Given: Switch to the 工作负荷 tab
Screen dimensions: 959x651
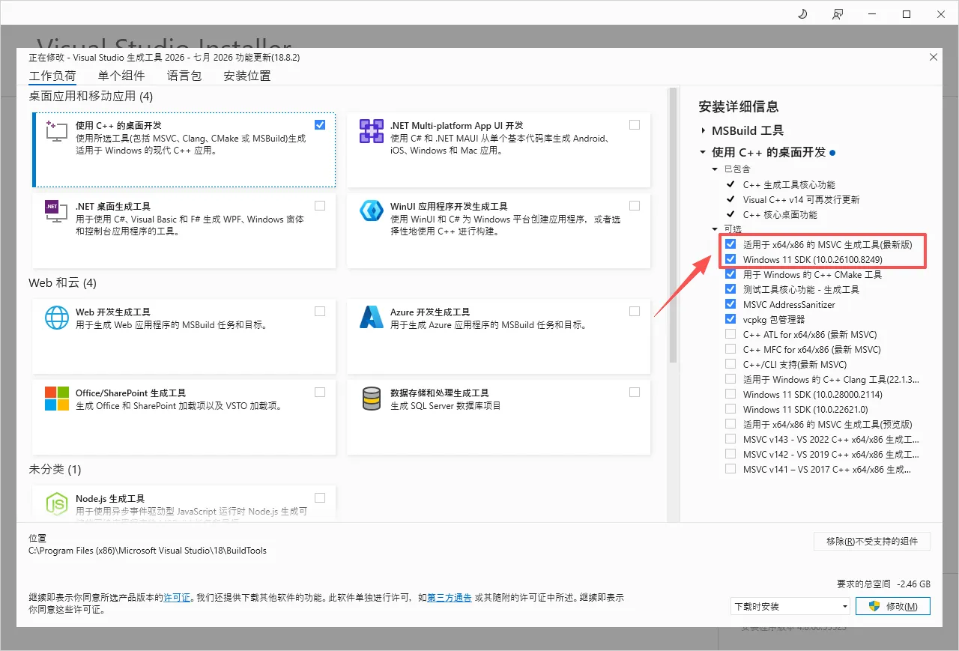Looking at the screenshot, I should tap(52, 76).
